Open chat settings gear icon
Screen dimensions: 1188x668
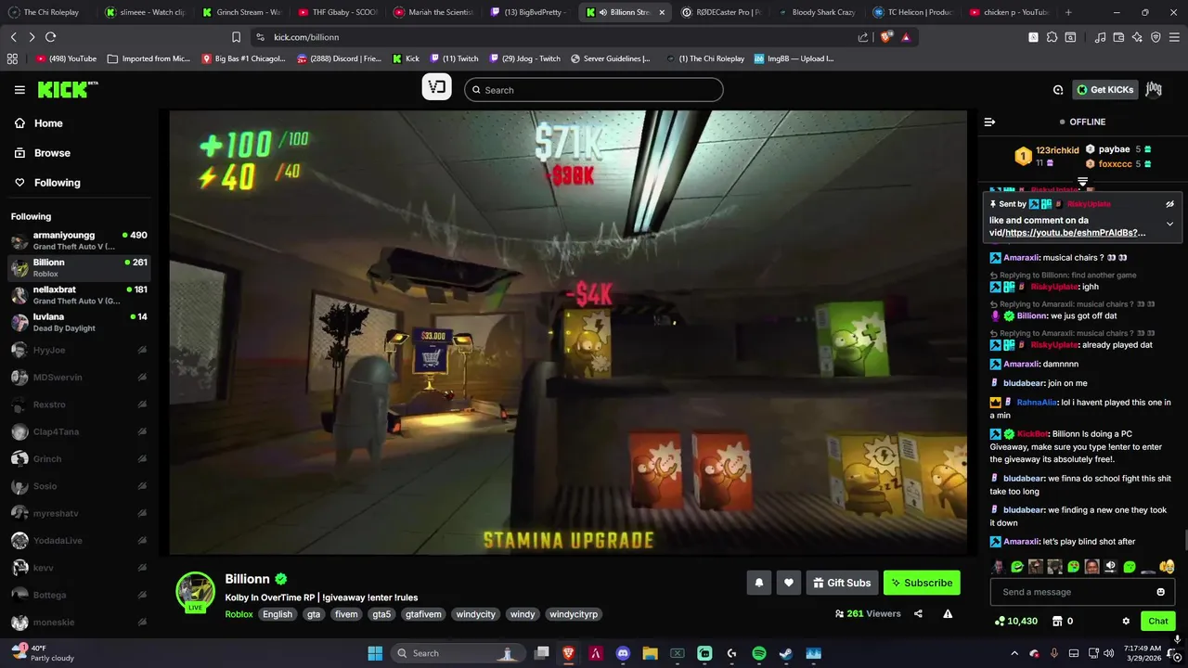(x=1126, y=621)
